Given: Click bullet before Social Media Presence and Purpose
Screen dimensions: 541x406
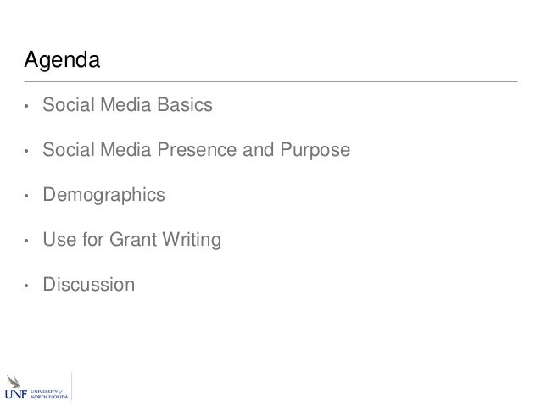Looking at the screenshot, I should [x=26, y=153].
